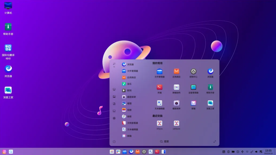The image size is (276, 155).
Task: Launch 影院 from the launcher app list
Action: [127, 91]
